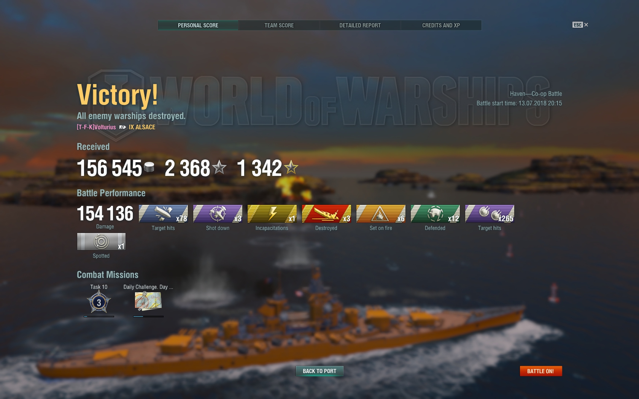Image resolution: width=639 pixels, height=399 pixels.
Task: Click the Set on fire x6 ribbon
Action: 381,214
